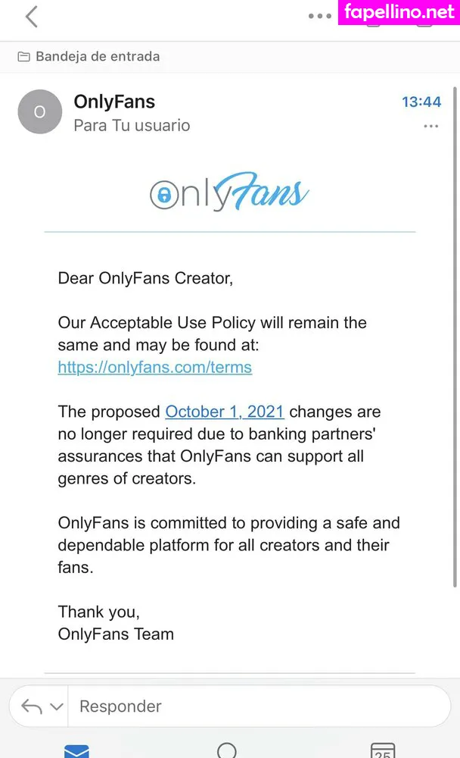The image size is (460, 758).
Task: Tap the October 1, 2021 date link
Action: pos(225,412)
